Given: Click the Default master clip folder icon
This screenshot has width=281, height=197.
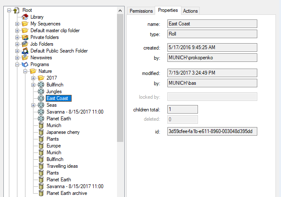Looking at the screenshot, I should pos(25,31).
